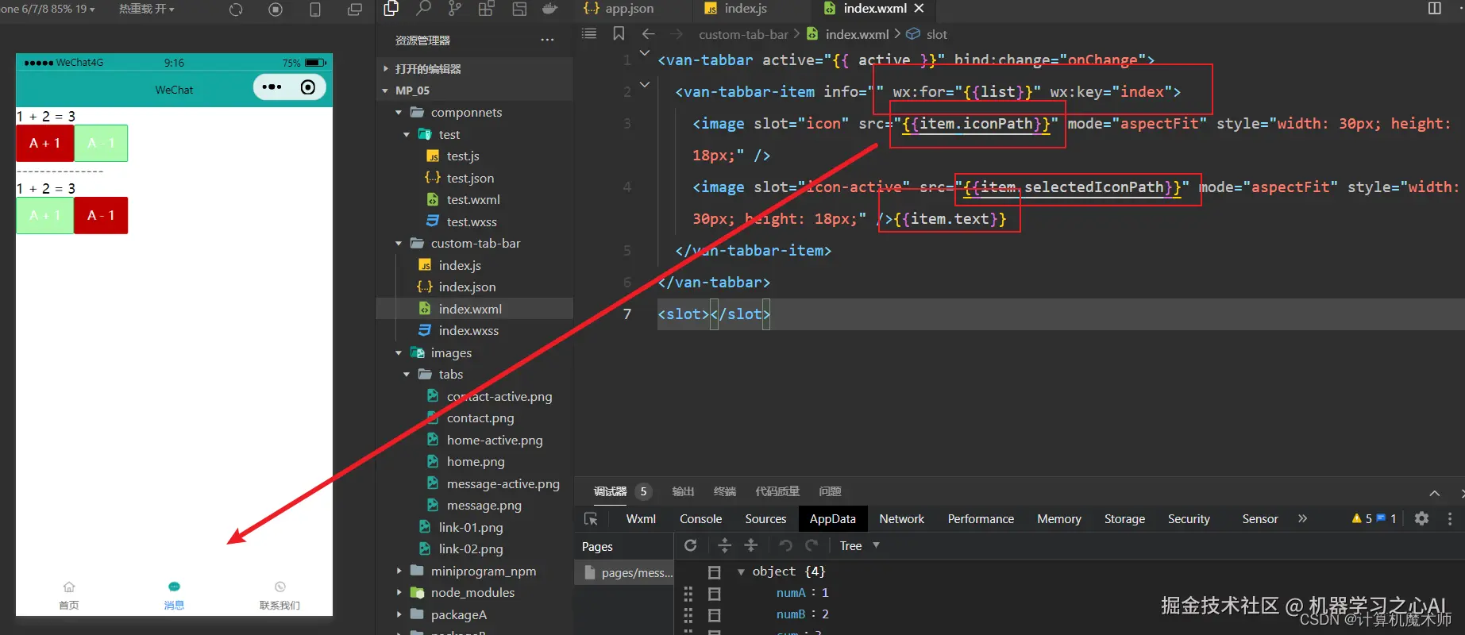The image size is (1465, 635).
Task: Open the Search panel in the activity bar
Action: point(423,9)
